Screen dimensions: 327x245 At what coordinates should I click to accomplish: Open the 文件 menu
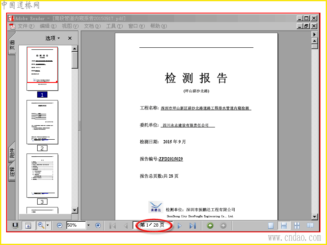point(26,26)
